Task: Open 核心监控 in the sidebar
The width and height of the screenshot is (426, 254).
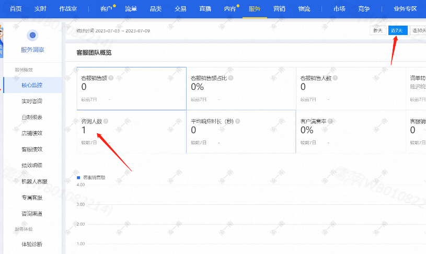Action: coord(32,85)
